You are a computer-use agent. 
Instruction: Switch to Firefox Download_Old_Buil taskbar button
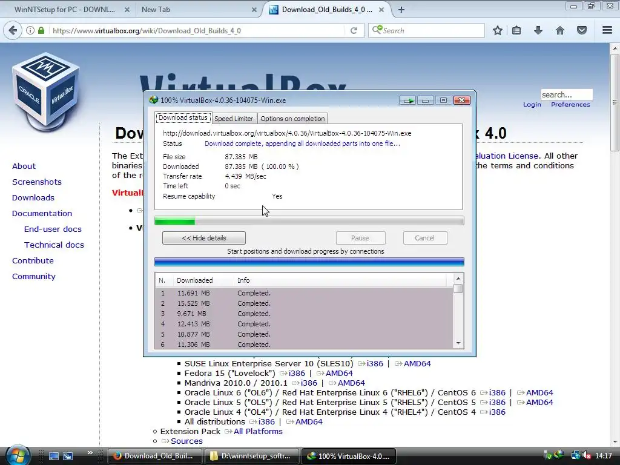coord(155,456)
